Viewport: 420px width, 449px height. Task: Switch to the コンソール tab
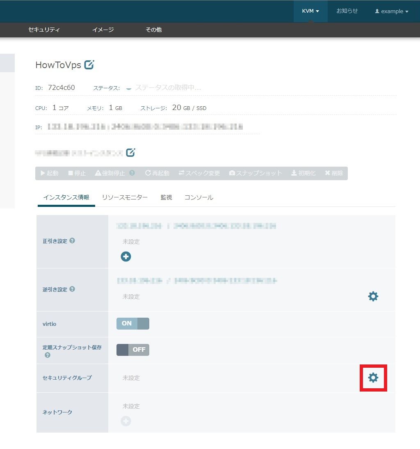199,197
